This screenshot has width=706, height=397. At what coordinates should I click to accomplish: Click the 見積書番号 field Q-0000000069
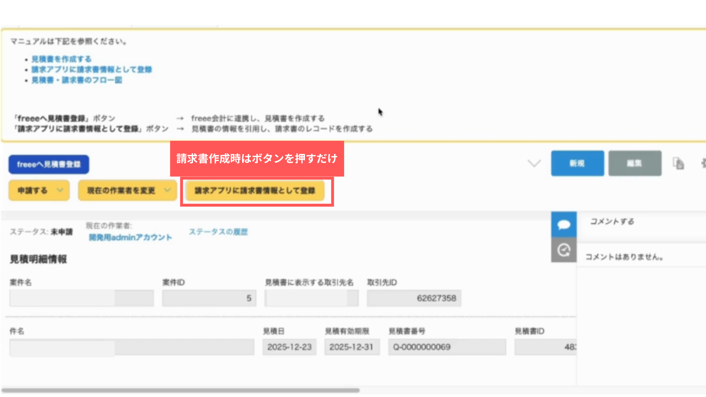coord(447,347)
